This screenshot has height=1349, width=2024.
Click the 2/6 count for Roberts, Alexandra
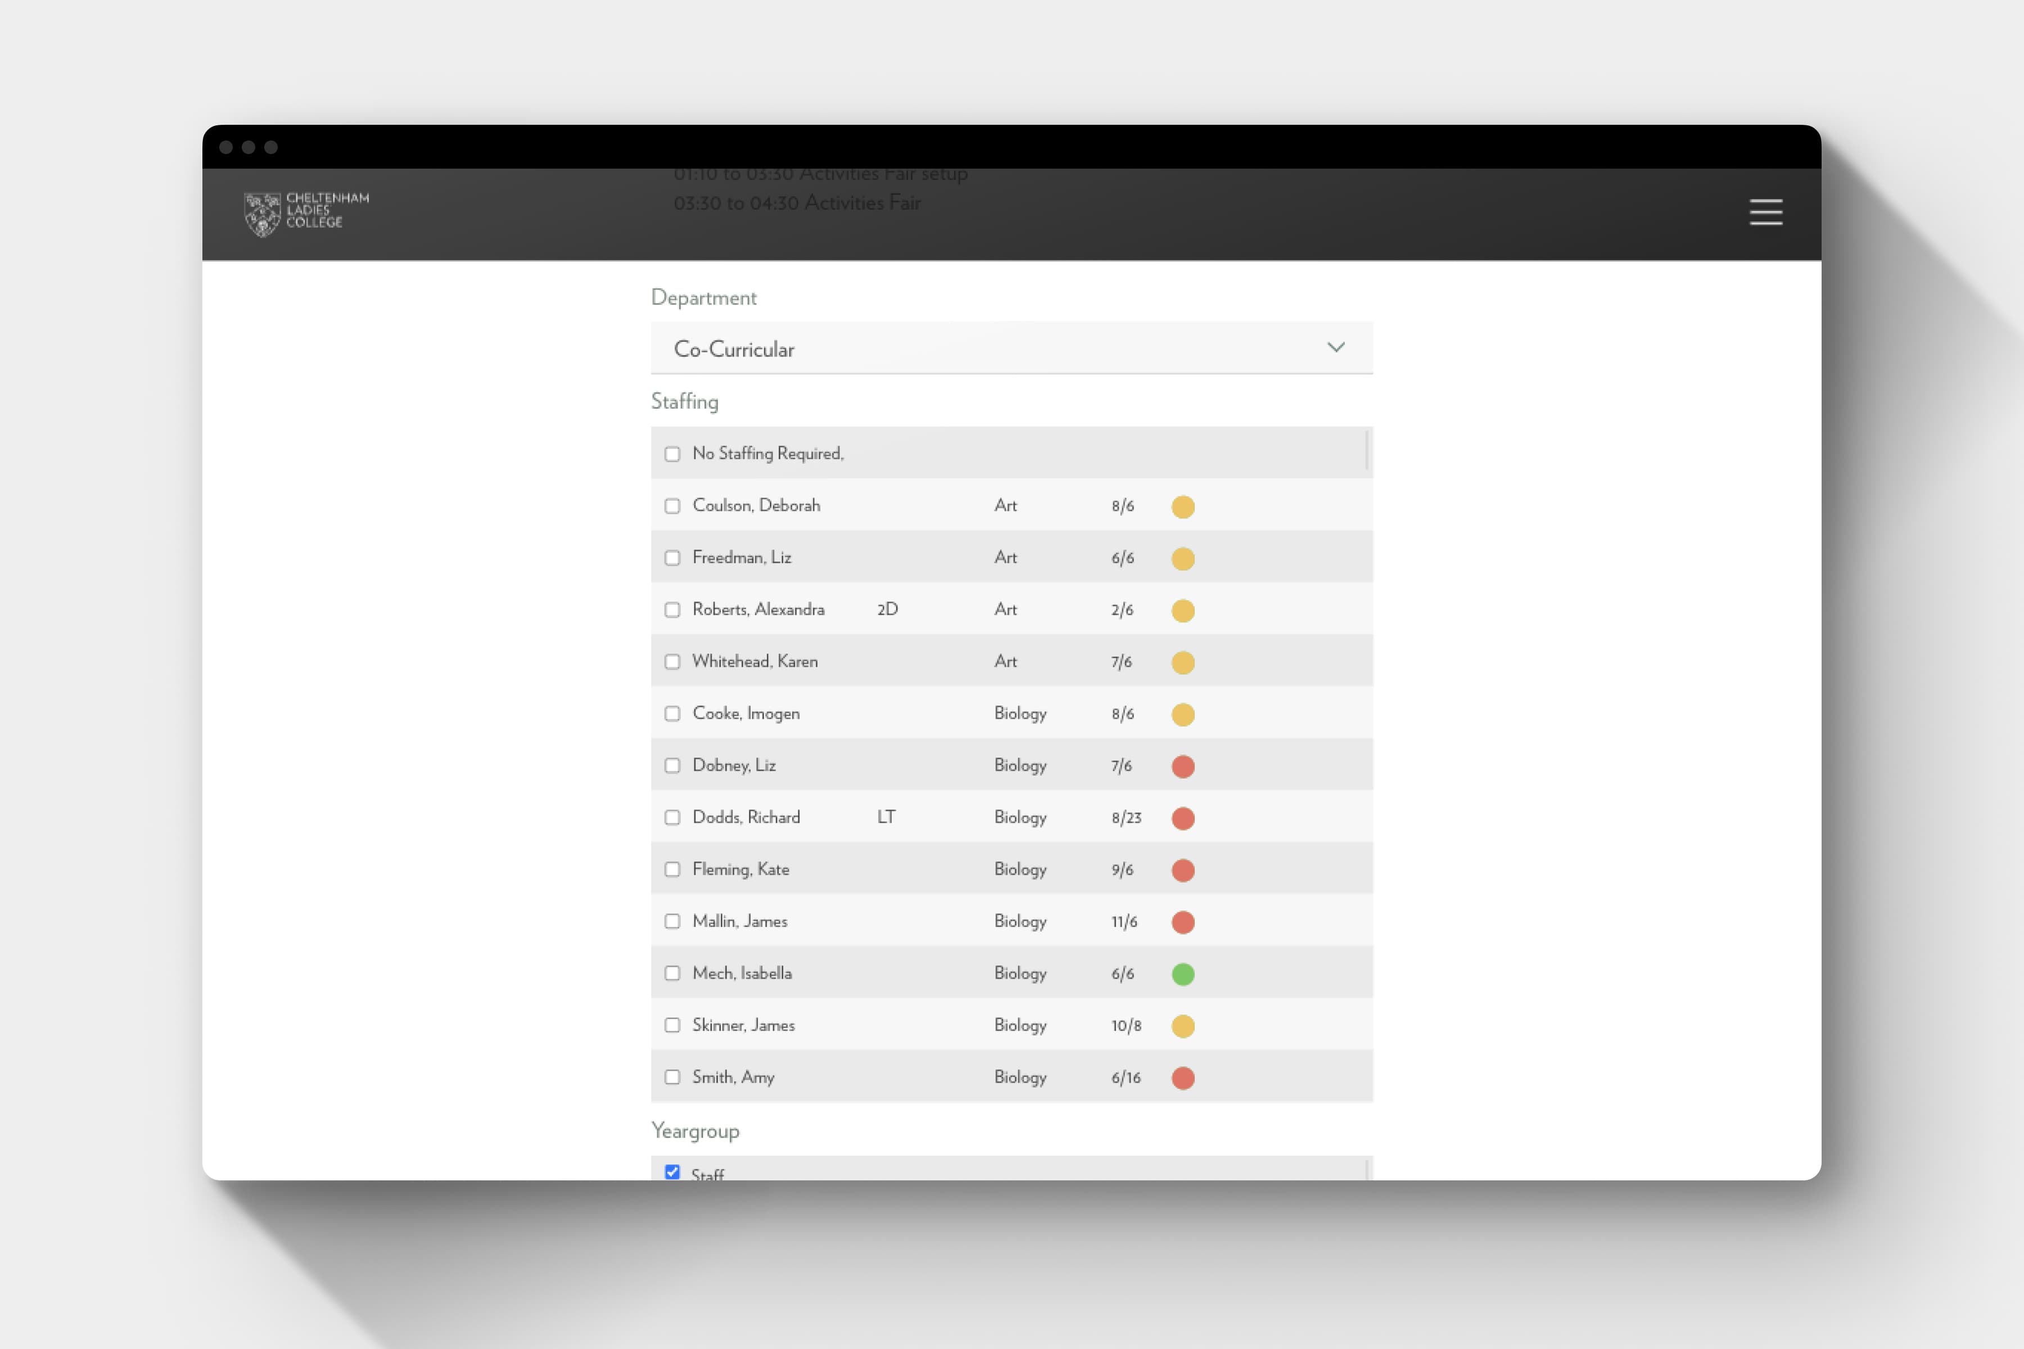pos(1122,611)
